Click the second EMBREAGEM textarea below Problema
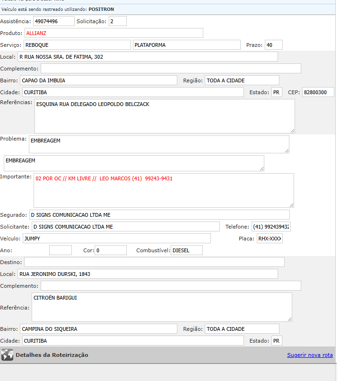357x381 pixels. [134, 163]
